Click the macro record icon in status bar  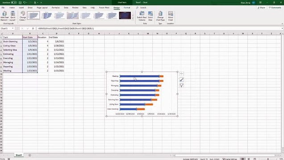[8, 159]
